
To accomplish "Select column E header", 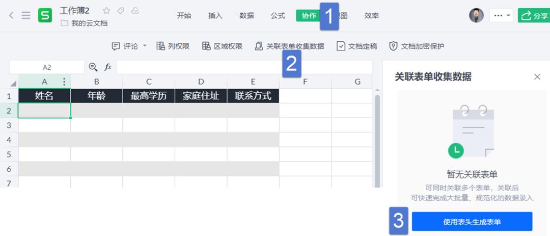I will [253, 82].
